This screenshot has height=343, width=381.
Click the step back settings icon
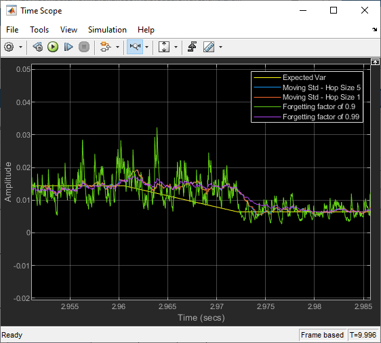(x=38, y=47)
